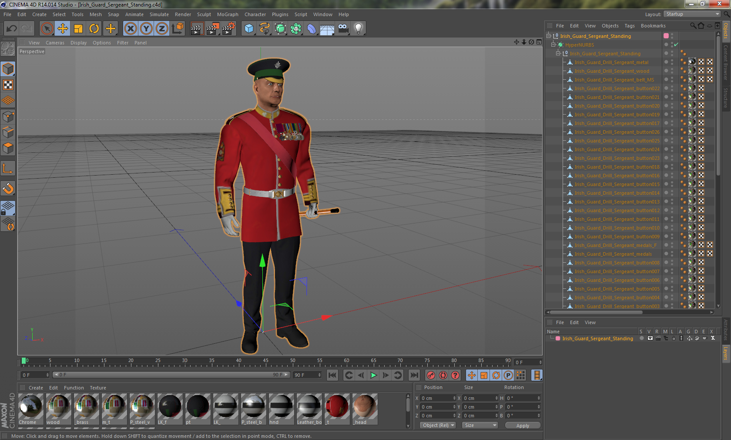This screenshot has height=440, width=731.
Task: Select the Live Selection tool
Action: (x=47, y=29)
